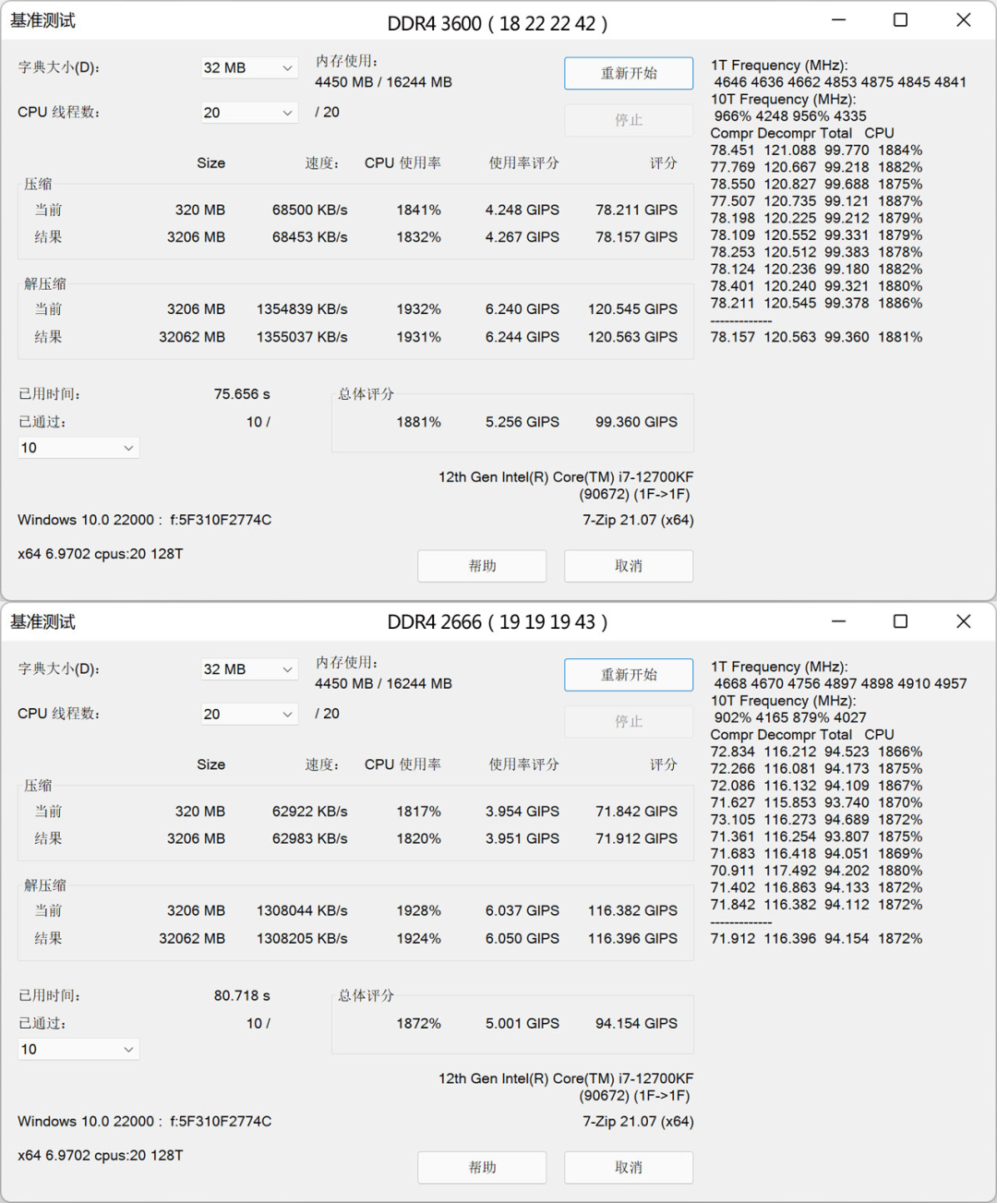Screen dimensions: 997x1203
Task: Click the title text DDR4 2666 ( 19 19 19 43 )
Action: pos(498,622)
